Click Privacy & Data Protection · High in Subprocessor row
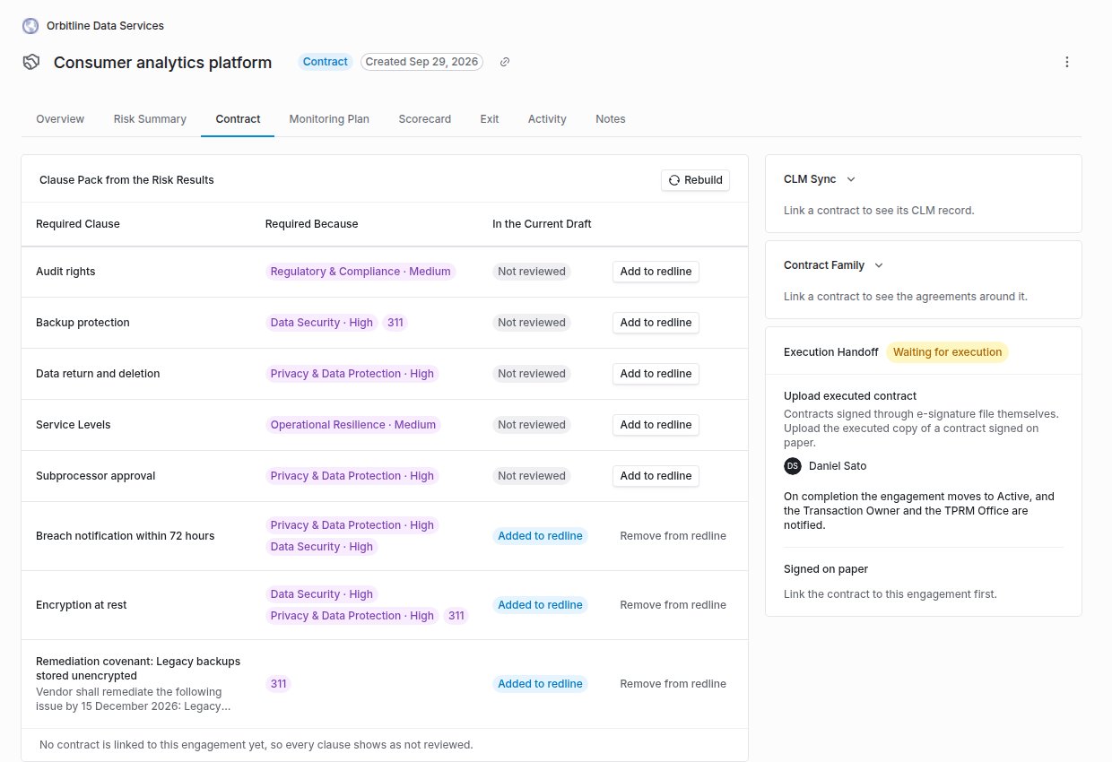 tap(352, 476)
